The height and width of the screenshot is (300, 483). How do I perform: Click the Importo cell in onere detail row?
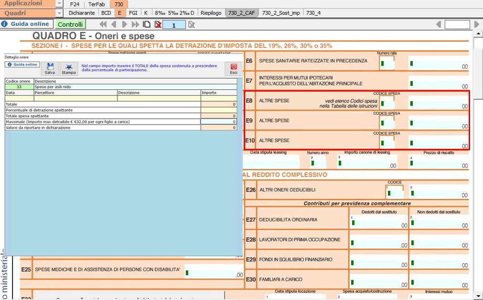click(219, 98)
